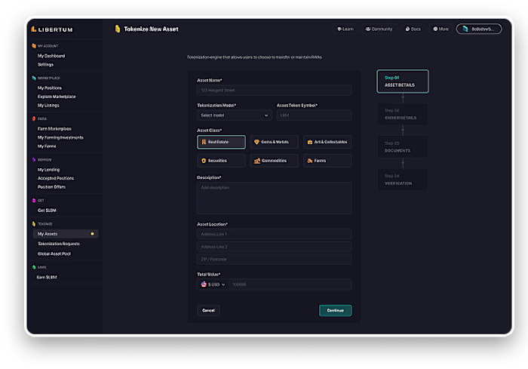
Task: Select Step 02 Owner Details
Action: (x=402, y=114)
